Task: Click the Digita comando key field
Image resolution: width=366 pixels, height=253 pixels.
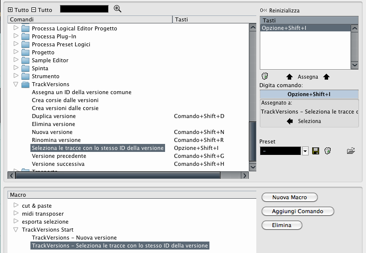Action: tap(309, 94)
